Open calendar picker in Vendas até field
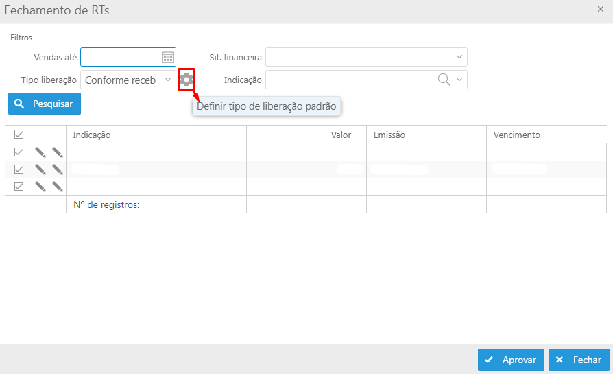Viewport: 613px width, 374px height. pyautogui.click(x=168, y=57)
